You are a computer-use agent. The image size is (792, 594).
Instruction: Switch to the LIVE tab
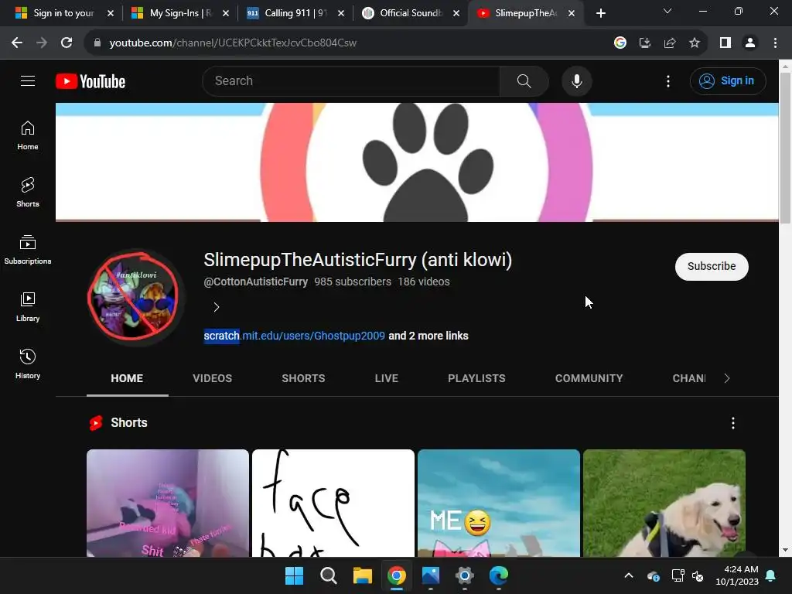387,378
